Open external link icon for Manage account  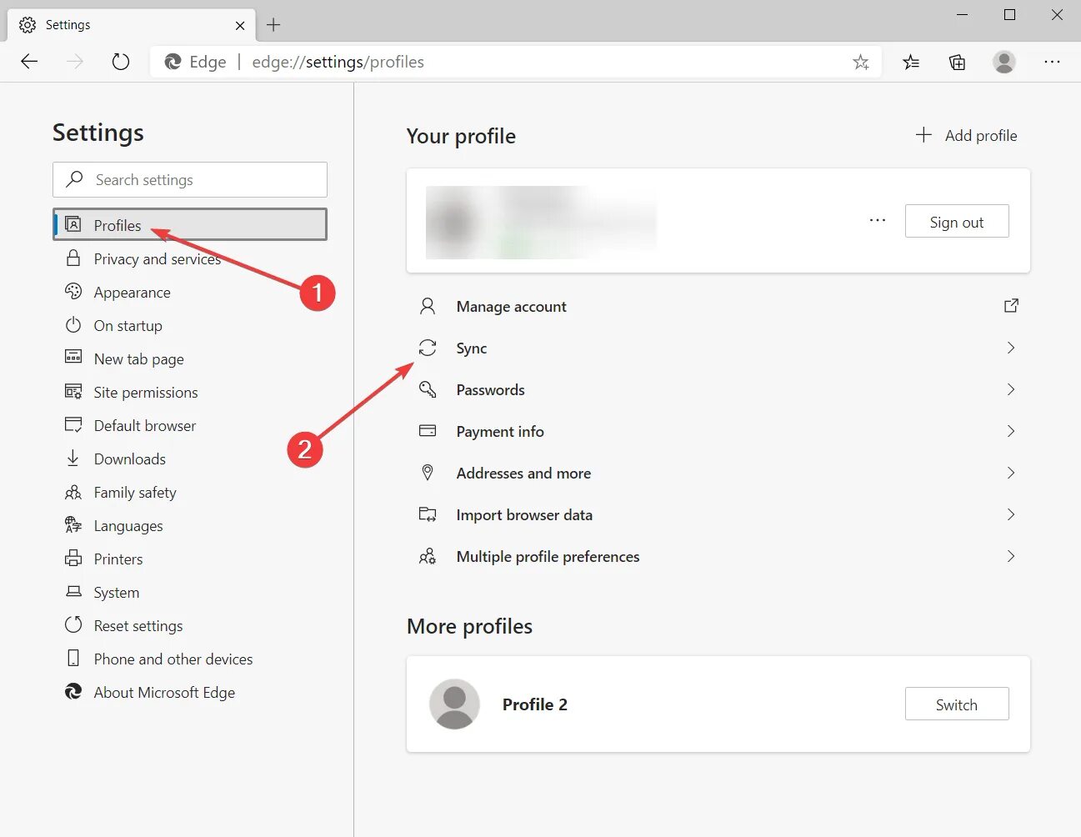pyautogui.click(x=1011, y=306)
